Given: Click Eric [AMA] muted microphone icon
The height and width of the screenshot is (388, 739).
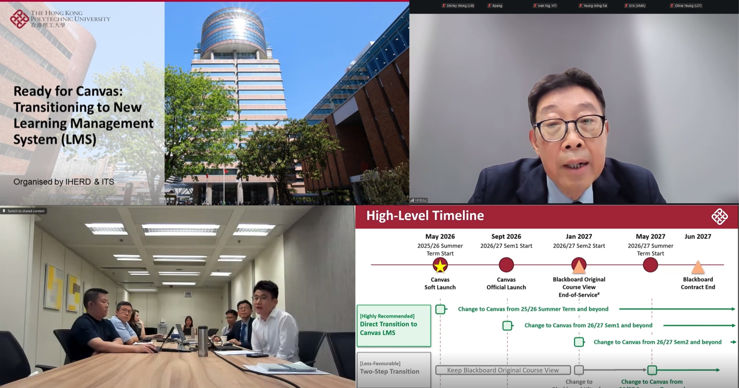Looking at the screenshot, I should click(626, 6).
